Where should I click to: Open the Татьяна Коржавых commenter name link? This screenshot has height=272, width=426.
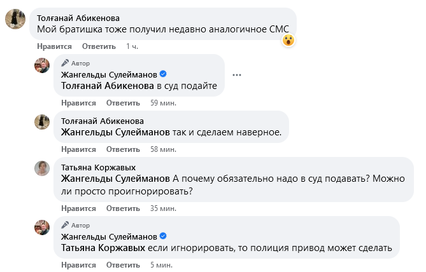click(x=98, y=167)
